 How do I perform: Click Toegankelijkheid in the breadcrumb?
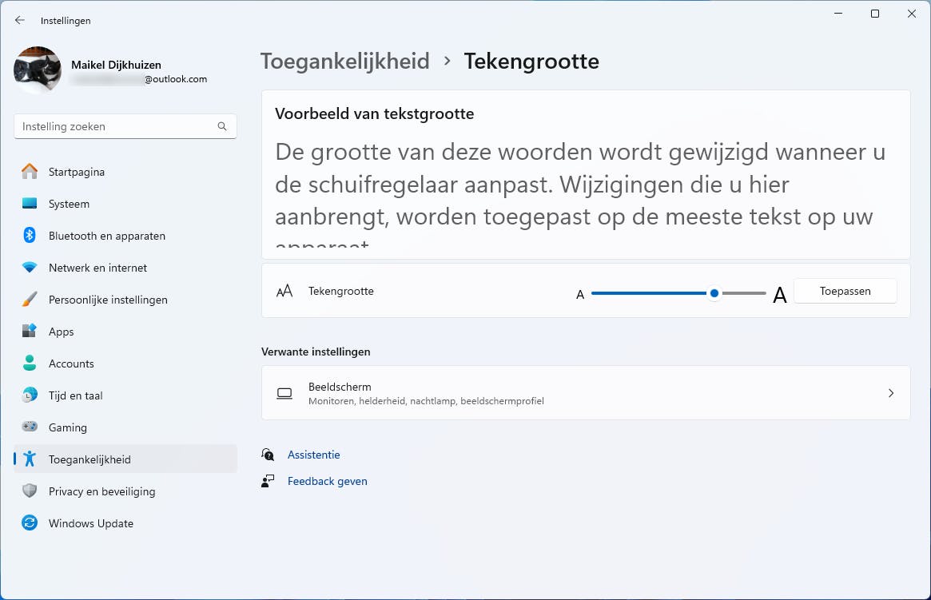(345, 62)
